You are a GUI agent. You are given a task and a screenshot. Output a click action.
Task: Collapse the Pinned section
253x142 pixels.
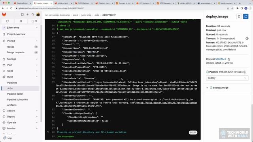pos(37,41)
